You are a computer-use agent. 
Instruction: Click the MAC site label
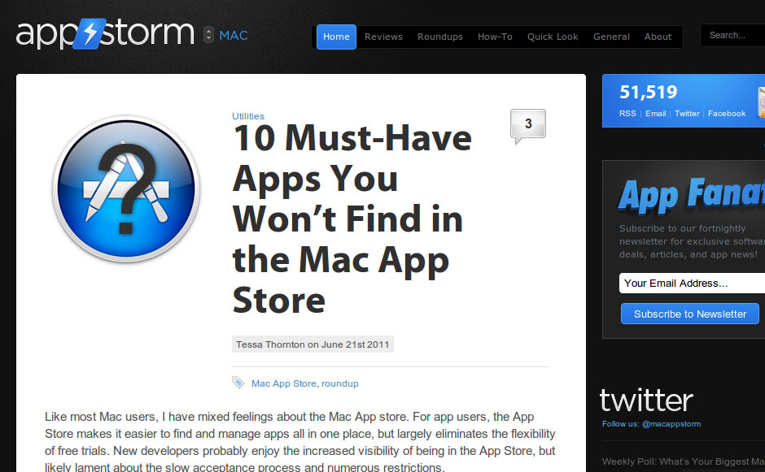coord(234,36)
